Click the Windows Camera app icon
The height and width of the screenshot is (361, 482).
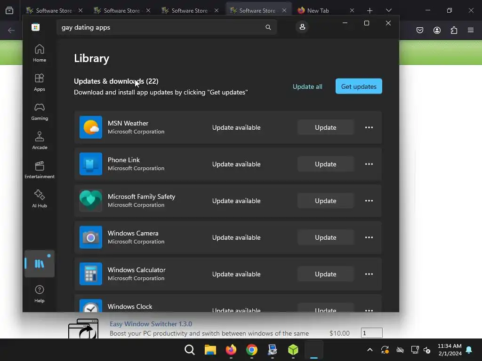pyautogui.click(x=91, y=237)
